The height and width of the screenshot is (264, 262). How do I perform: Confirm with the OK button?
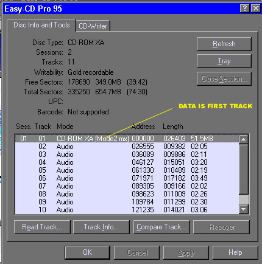(x=88, y=252)
